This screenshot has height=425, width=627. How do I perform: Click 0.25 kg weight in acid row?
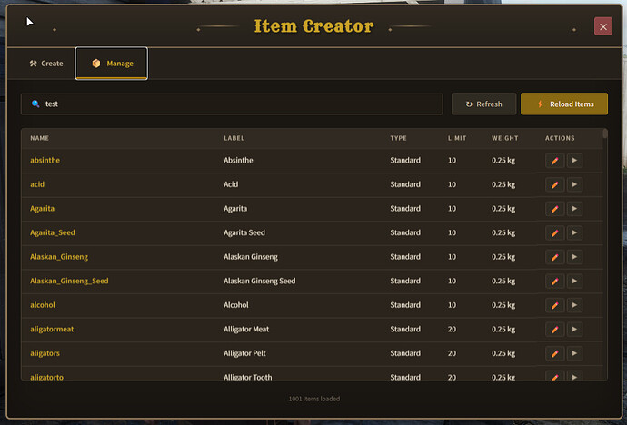[503, 184]
